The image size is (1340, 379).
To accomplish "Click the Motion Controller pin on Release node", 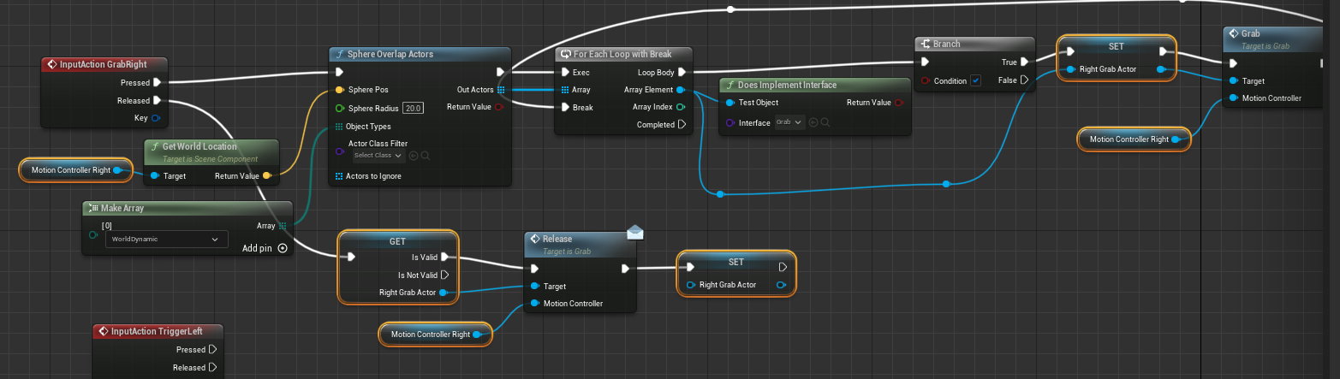I will click(535, 303).
